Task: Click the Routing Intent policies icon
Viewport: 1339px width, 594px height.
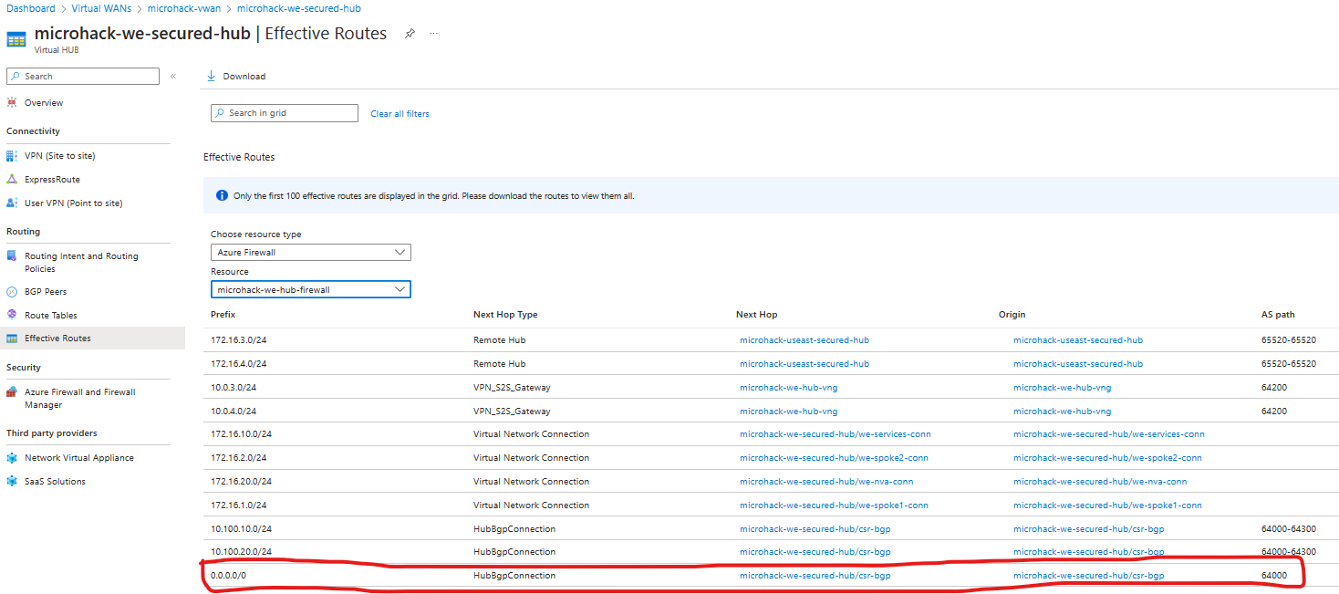Action: (12, 256)
